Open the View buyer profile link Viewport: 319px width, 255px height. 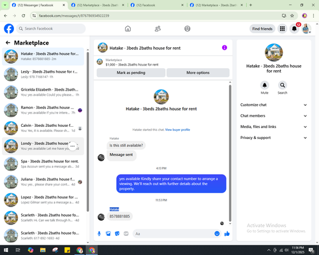click(177, 129)
